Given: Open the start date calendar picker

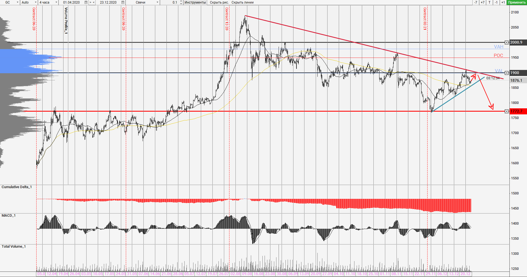Looking at the screenshot, I should 86,2.
